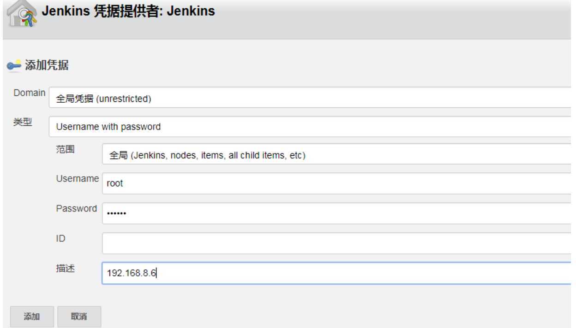
Task: Click the 范围 label
Action: pos(65,149)
